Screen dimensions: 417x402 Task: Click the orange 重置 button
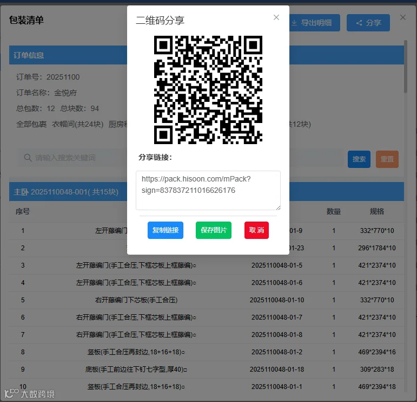[x=387, y=159]
